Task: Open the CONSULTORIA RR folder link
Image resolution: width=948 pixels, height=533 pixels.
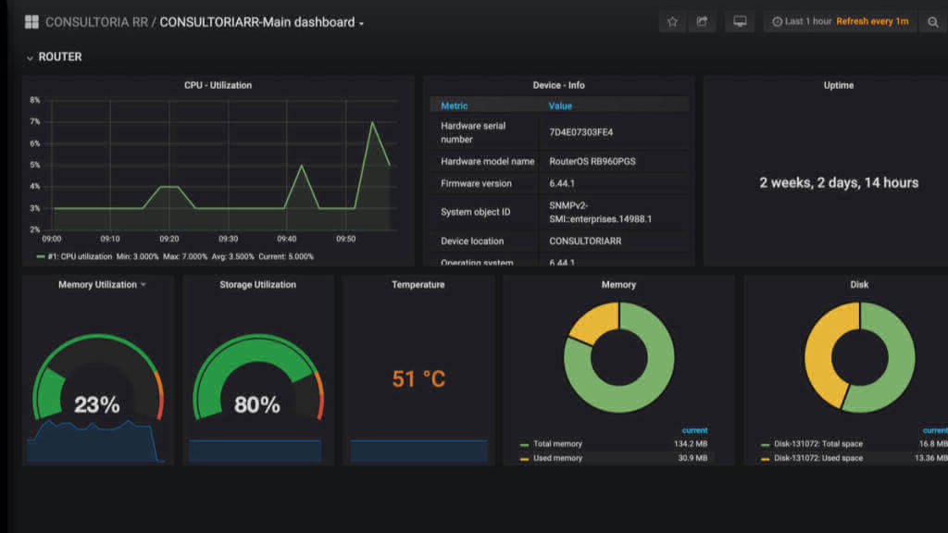Action: click(x=96, y=22)
